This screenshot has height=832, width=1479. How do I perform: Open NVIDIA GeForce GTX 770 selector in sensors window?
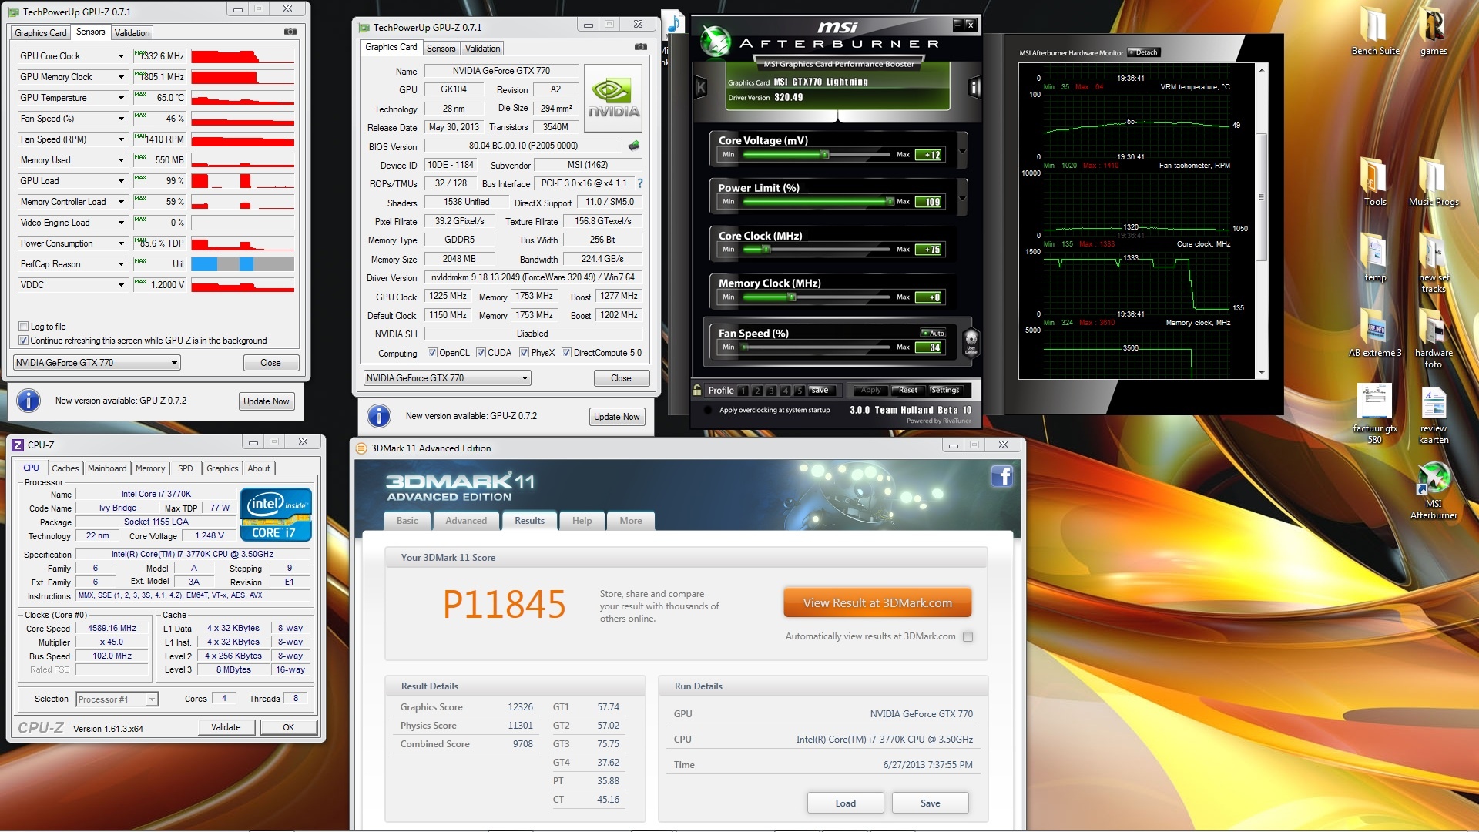[x=97, y=363]
